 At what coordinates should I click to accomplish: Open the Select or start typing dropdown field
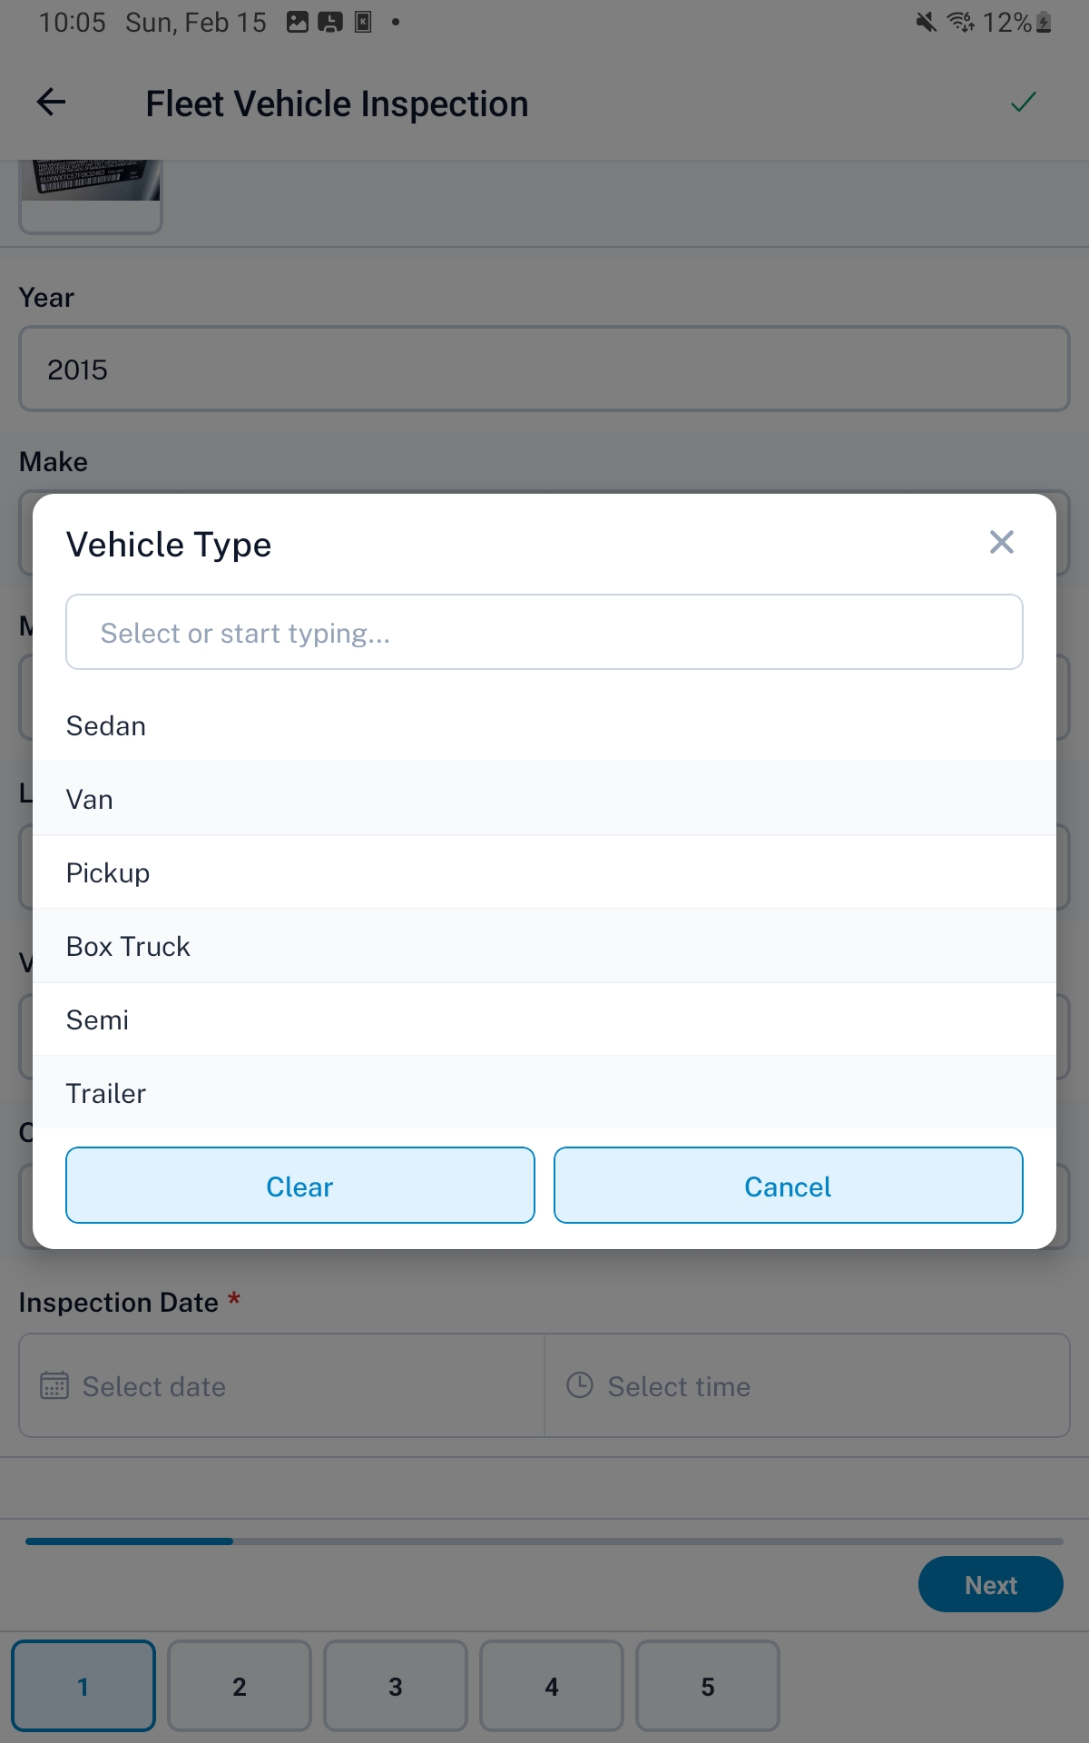(544, 632)
